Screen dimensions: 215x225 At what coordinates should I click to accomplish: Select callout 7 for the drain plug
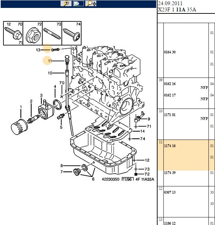[x=62, y=172]
